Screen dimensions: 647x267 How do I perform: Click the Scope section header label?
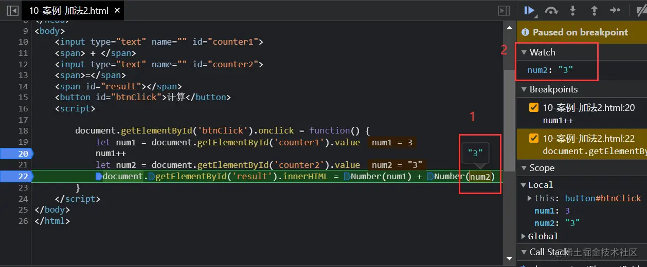(542, 168)
